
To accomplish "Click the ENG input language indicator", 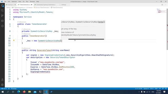I will [x=153, y=92].
